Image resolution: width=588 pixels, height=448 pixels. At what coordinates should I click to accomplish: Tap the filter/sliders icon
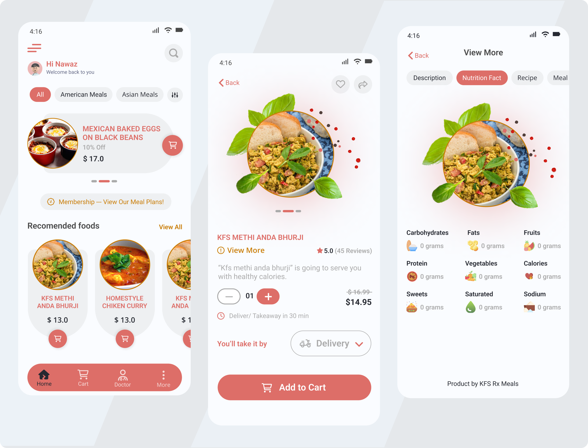(175, 95)
